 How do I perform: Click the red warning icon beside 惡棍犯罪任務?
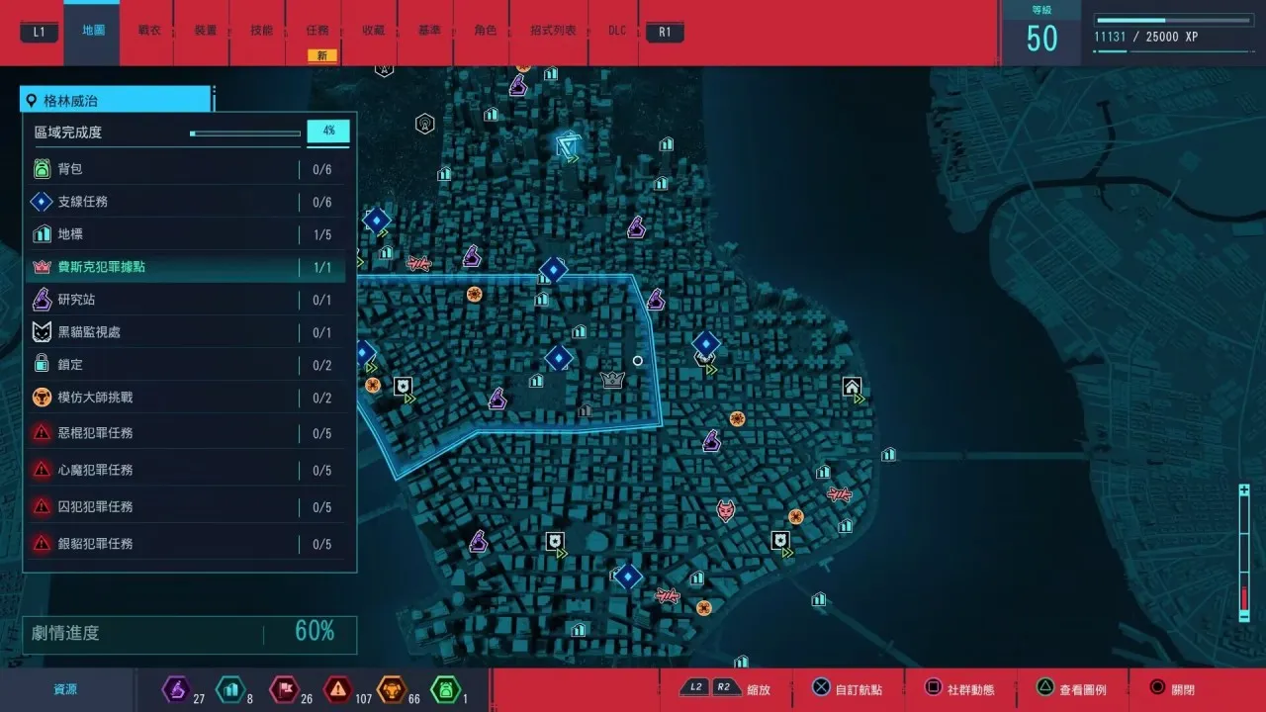pyautogui.click(x=42, y=433)
